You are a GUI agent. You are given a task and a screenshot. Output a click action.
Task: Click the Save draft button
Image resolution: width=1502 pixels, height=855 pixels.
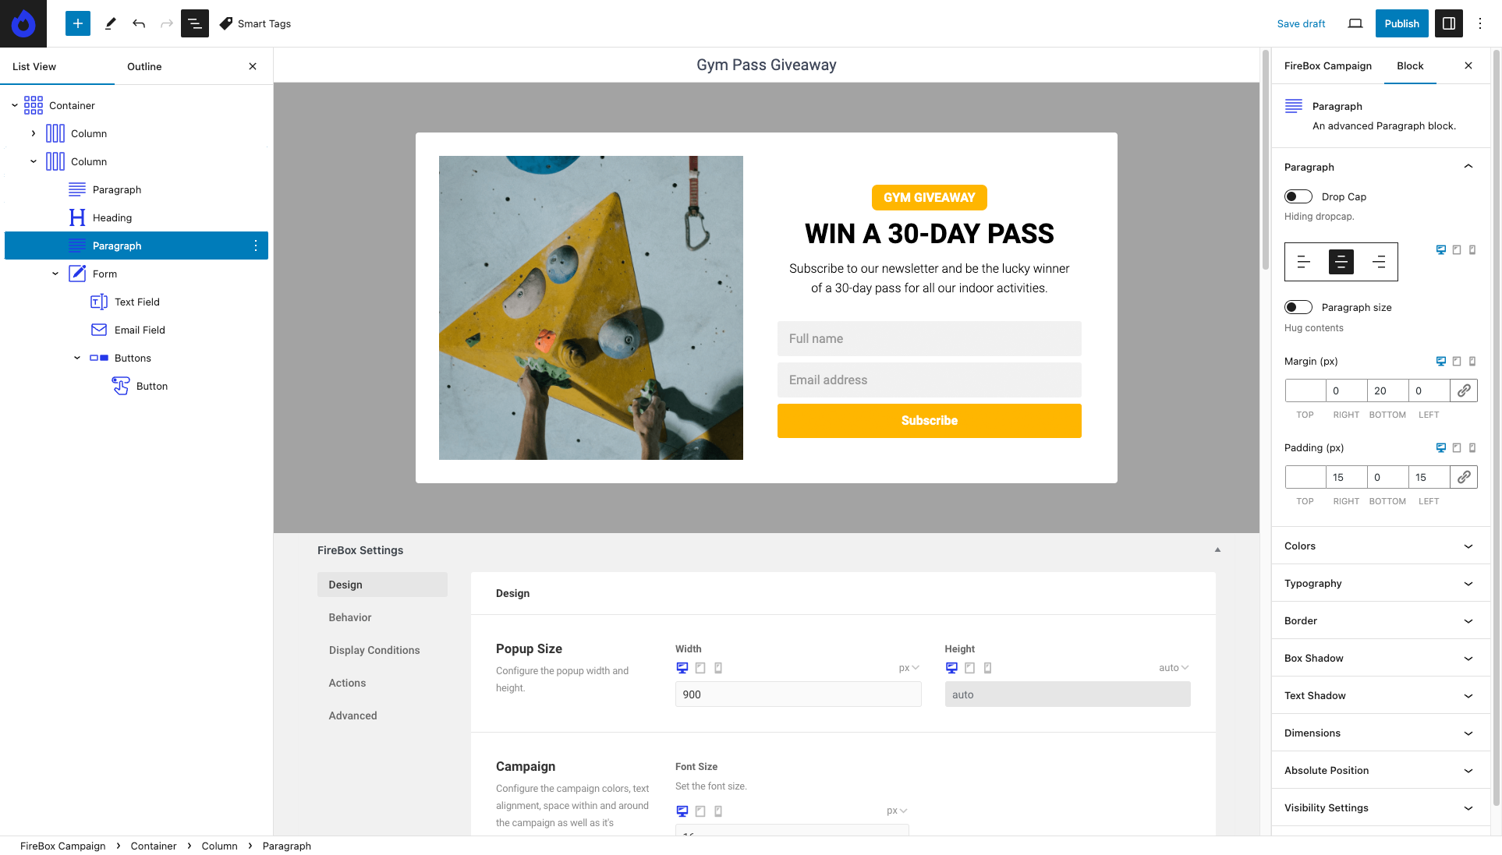[1302, 23]
